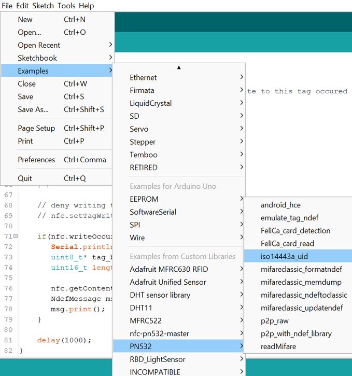Select the Examples menu entry
The width and height of the screenshot is (352, 376).
coord(57,71)
